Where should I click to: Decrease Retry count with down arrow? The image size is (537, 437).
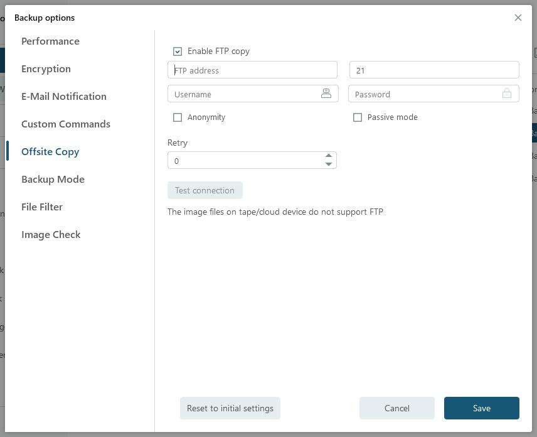(x=328, y=165)
